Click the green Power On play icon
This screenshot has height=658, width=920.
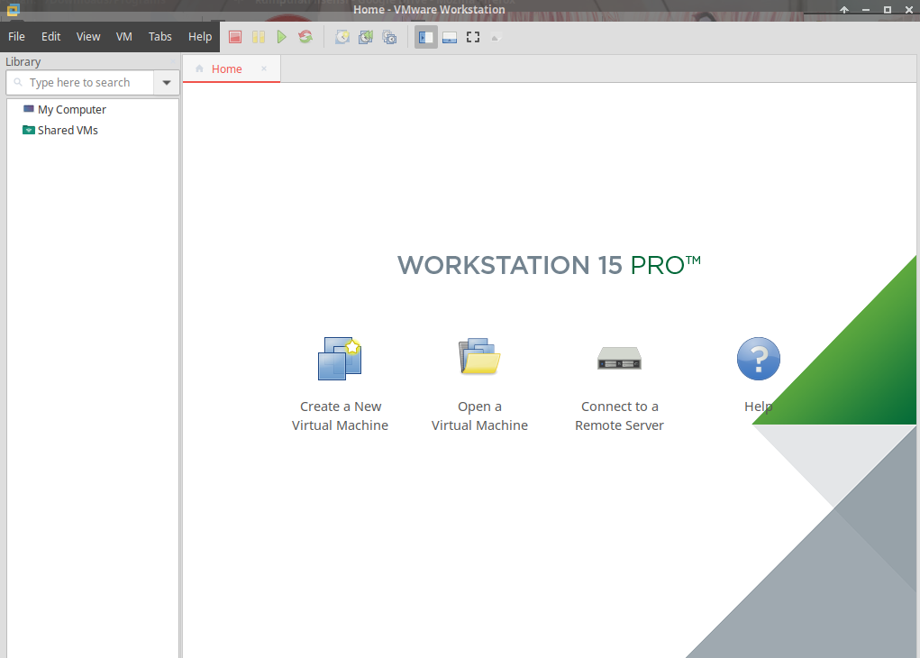pyautogui.click(x=282, y=37)
